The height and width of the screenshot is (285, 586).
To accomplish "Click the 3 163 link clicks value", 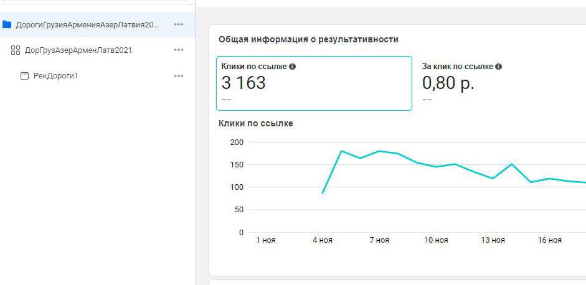I will tap(243, 83).
